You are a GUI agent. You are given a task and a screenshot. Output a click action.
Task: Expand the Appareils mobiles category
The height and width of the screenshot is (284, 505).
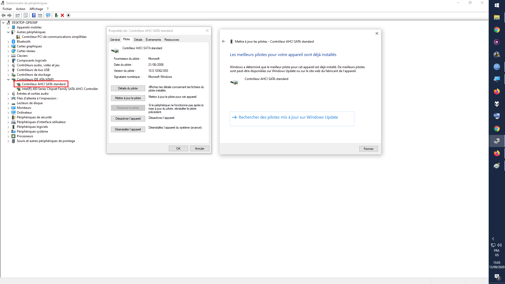[8, 27]
